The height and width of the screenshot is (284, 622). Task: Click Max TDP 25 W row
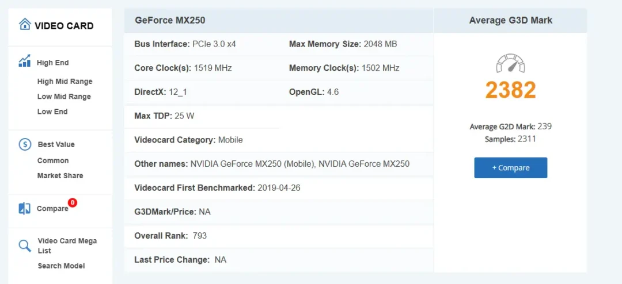click(x=202, y=117)
